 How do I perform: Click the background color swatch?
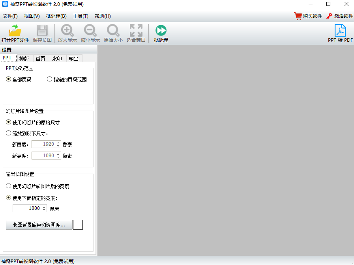pos(78,224)
